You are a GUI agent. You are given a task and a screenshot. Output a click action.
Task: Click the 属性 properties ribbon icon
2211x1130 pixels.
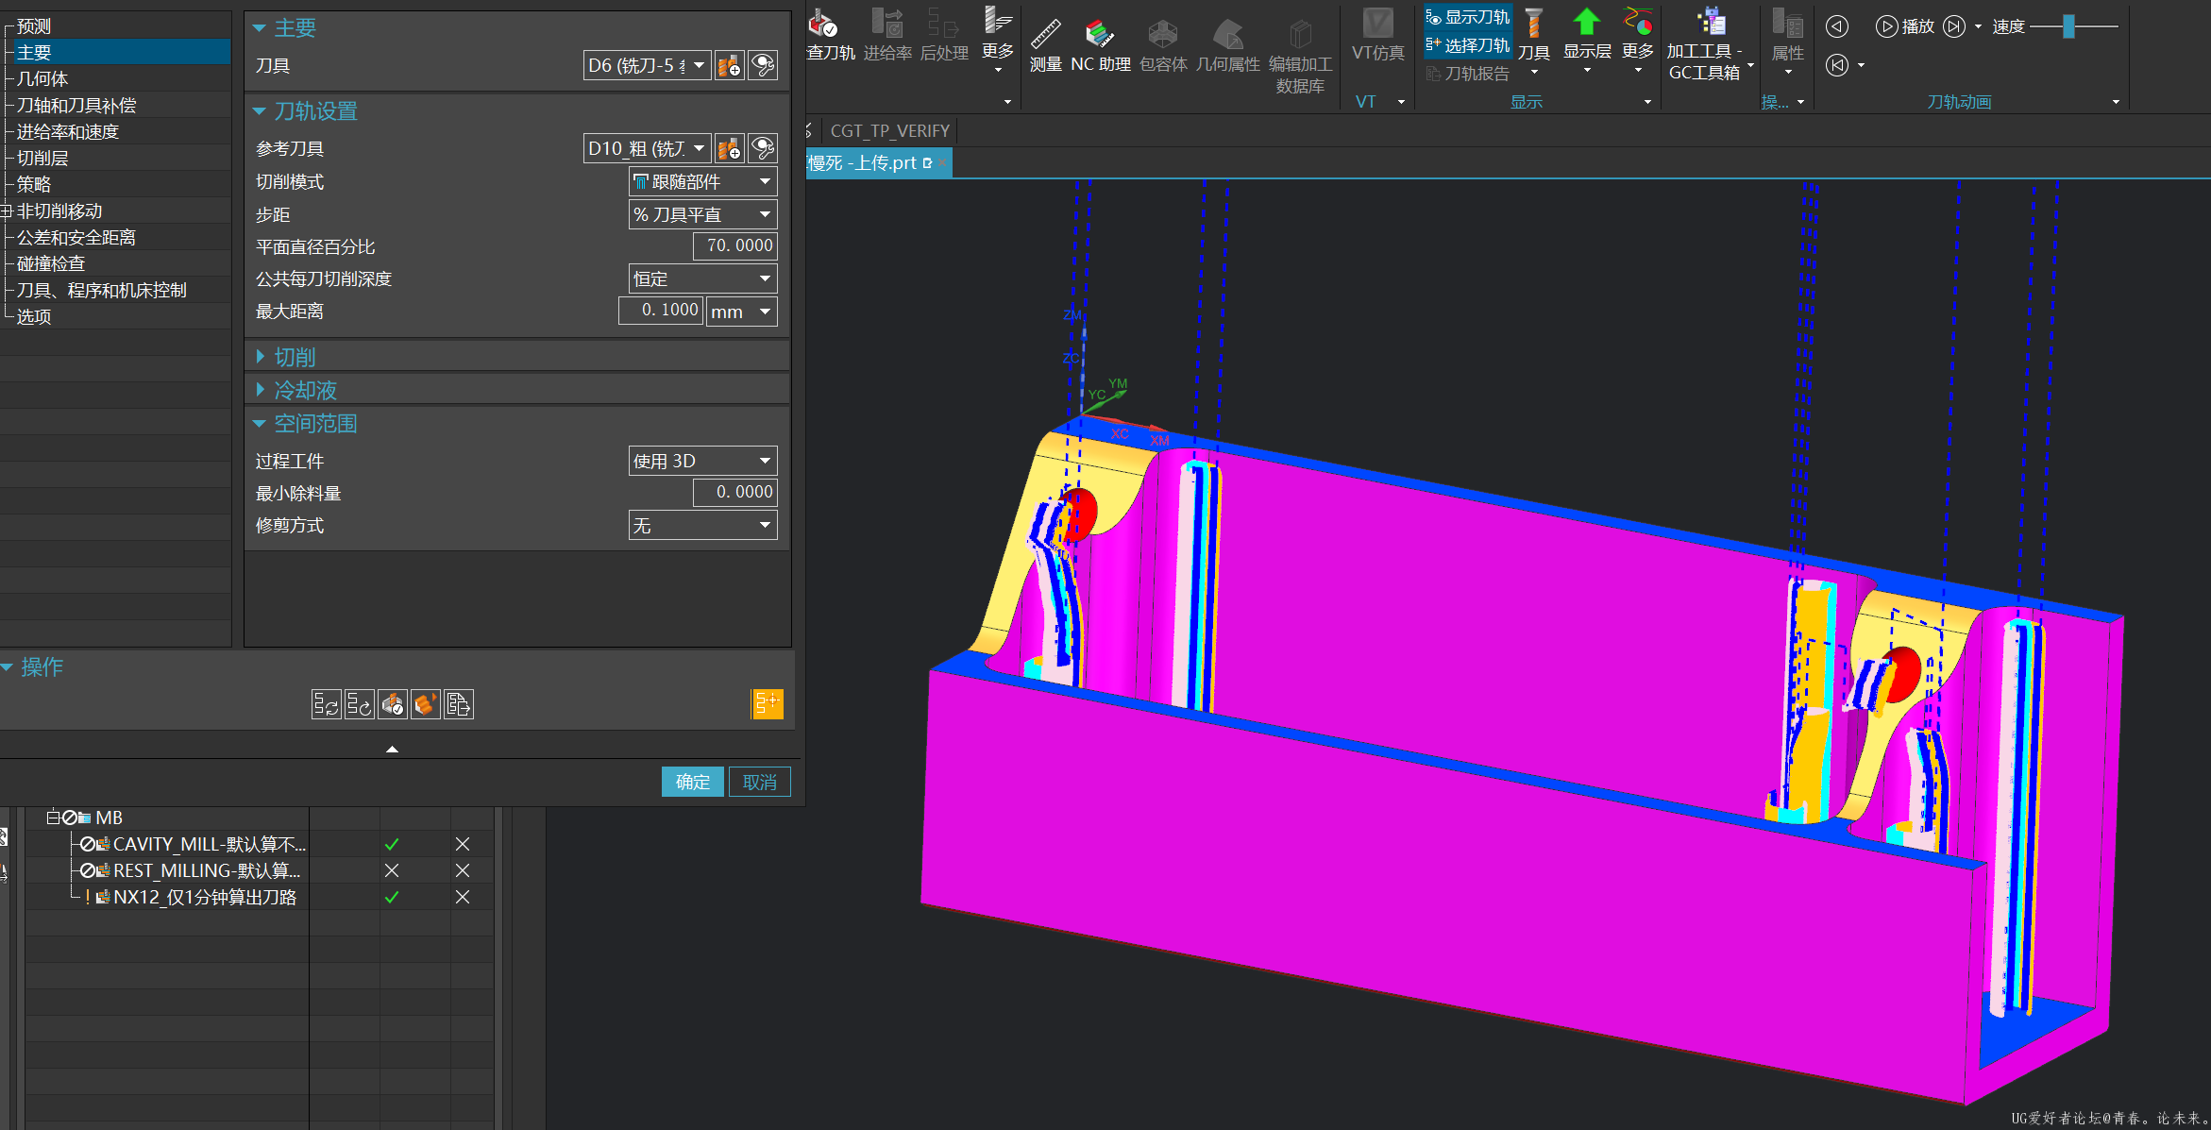click(1788, 34)
